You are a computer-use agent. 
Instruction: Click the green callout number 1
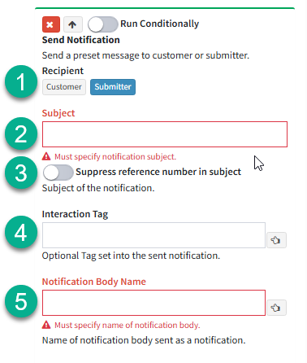click(21, 81)
